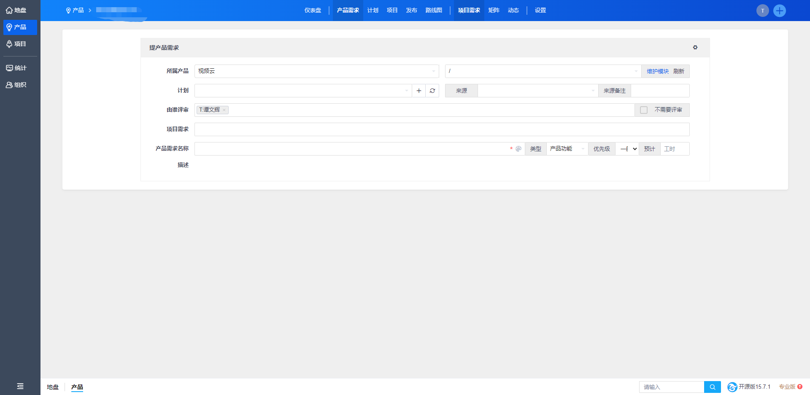The width and height of the screenshot is (810, 395).
Task: Focus the bottom 请输入 search box
Action: 672,387
